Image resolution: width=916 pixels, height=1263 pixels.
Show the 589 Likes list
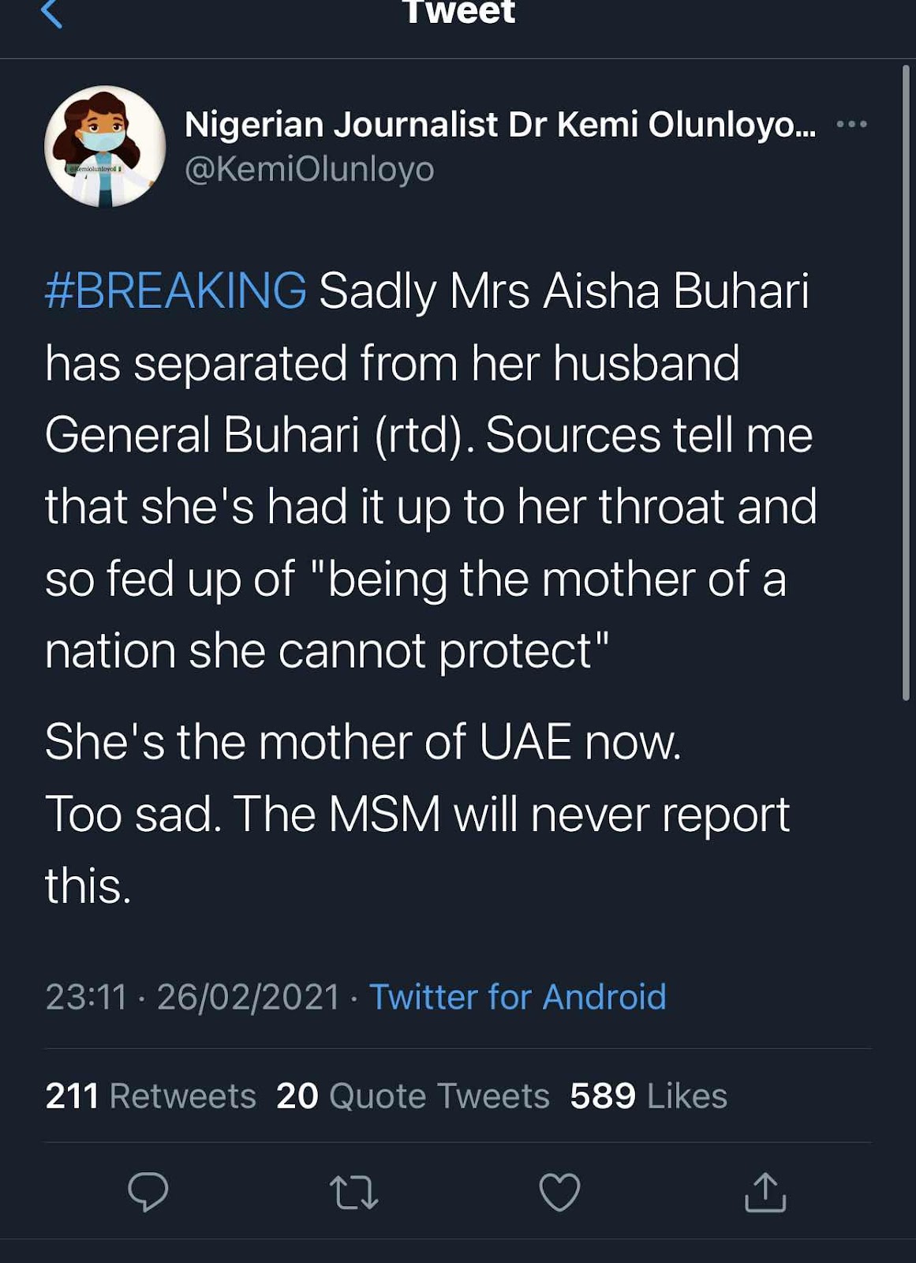coord(649,1096)
